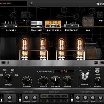Click the third glowing power tube
Image resolution: width=104 pixels, height=104 pixels.
tap(61, 49)
